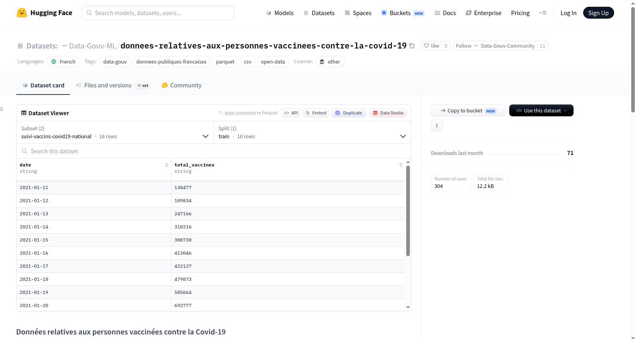Screen dimensions: 636x342
Task: Open Buckets from the top navigation
Action: click(x=403, y=13)
